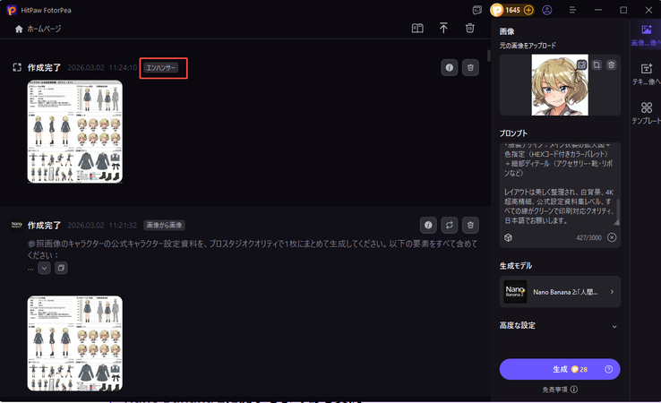Delete the 画像から画像 result entry

[470, 225]
